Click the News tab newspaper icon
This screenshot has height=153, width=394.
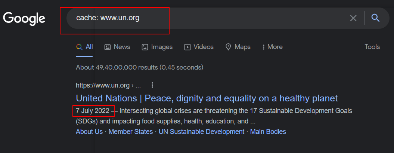point(108,47)
